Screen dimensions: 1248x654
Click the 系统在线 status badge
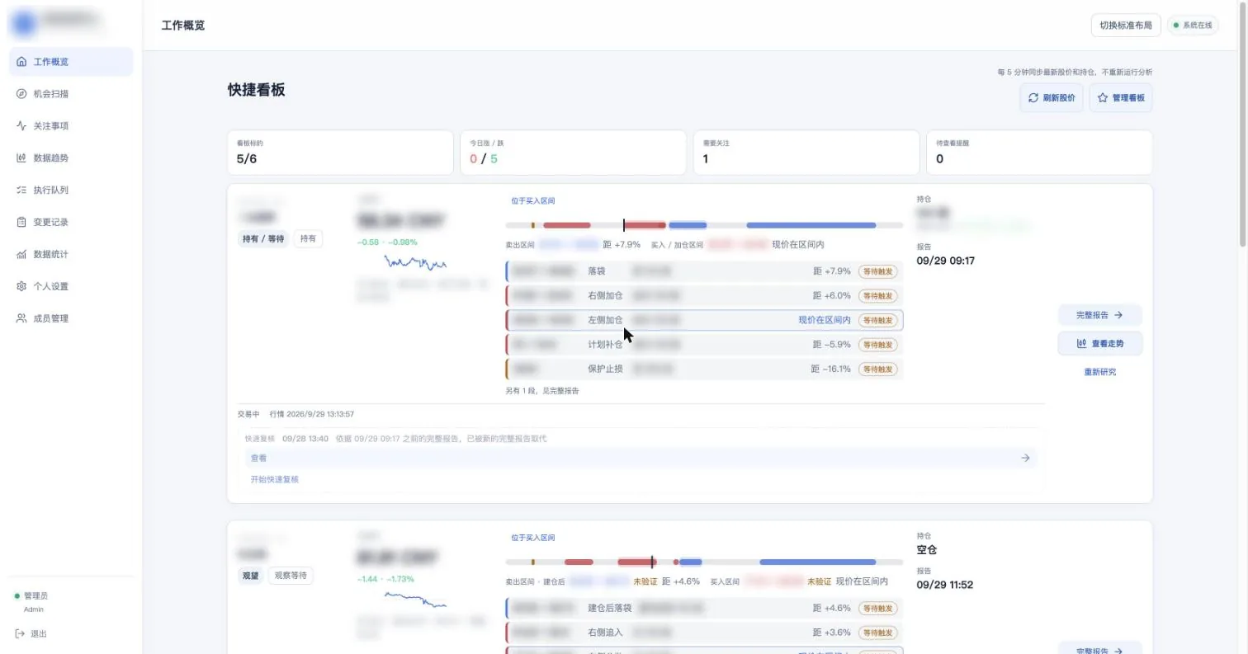1193,26
